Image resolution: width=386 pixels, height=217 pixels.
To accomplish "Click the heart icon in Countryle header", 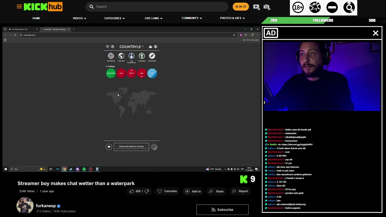I will (x=108, y=47).
